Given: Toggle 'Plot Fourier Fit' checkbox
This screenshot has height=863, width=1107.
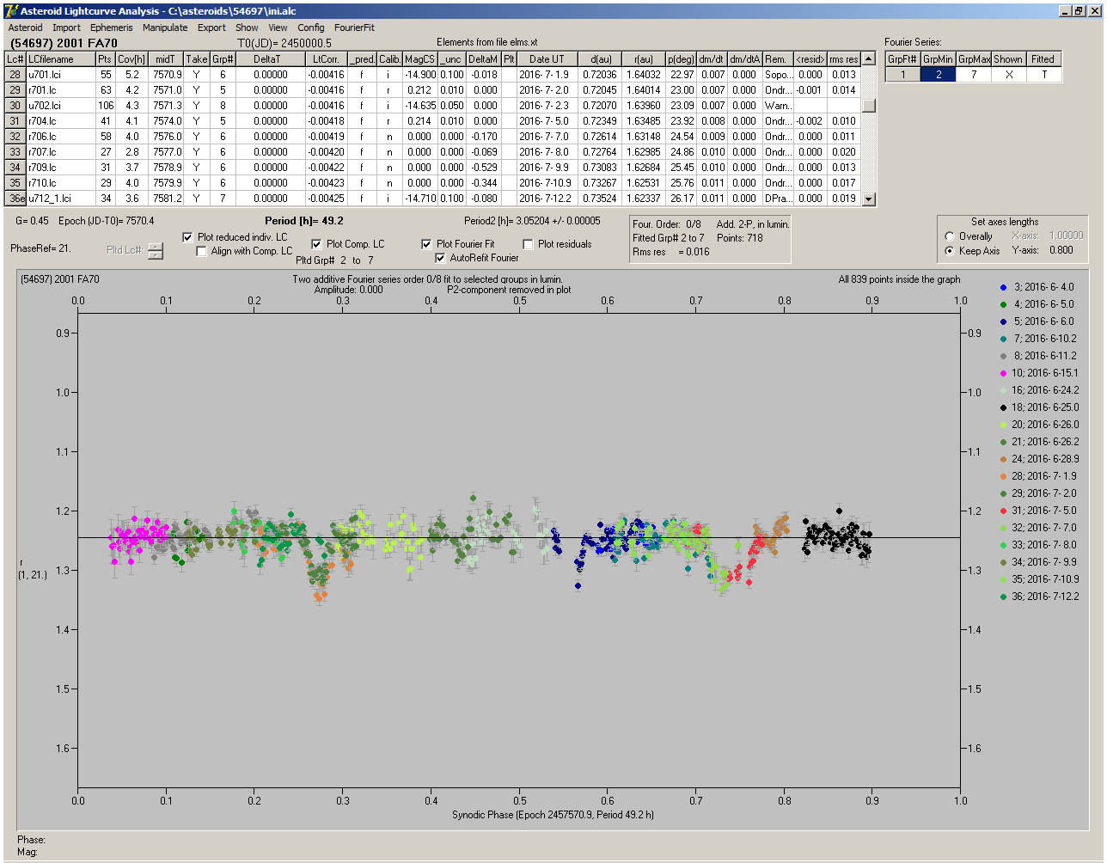Looking at the screenshot, I should click(x=426, y=244).
